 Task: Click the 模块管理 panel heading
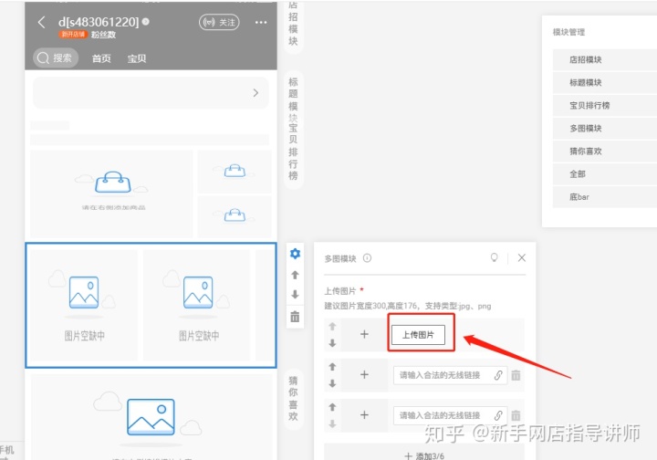(568, 32)
